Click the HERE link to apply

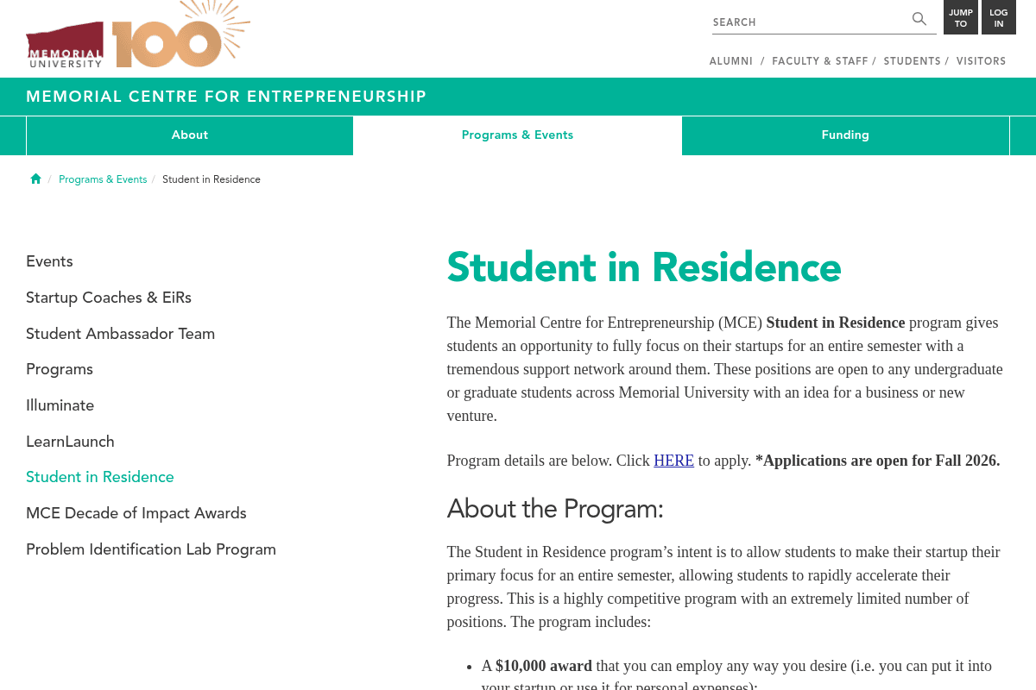point(673,461)
